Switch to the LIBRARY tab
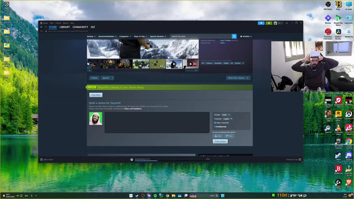 pyautogui.click(x=64, y=27)
